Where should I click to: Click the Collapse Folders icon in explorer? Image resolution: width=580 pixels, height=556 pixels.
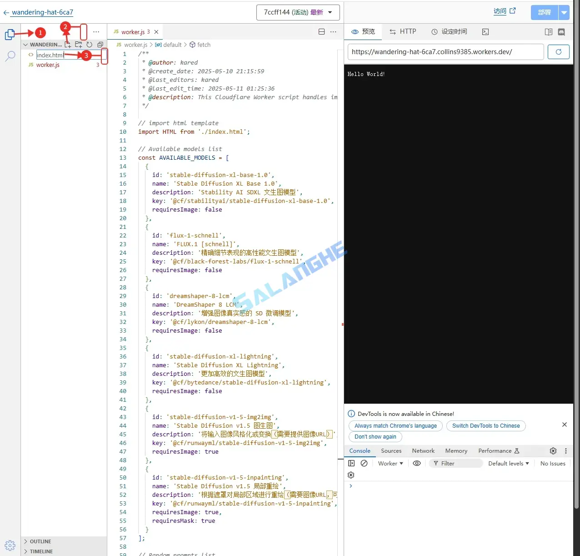(100, 45)
